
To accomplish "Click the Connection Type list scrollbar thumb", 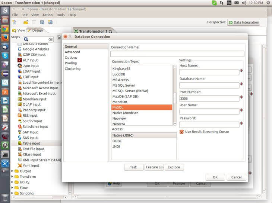I will tap(175, 98).
